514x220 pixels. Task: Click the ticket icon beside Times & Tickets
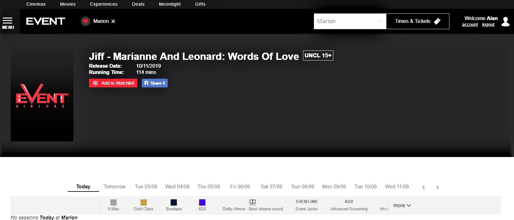437,21
